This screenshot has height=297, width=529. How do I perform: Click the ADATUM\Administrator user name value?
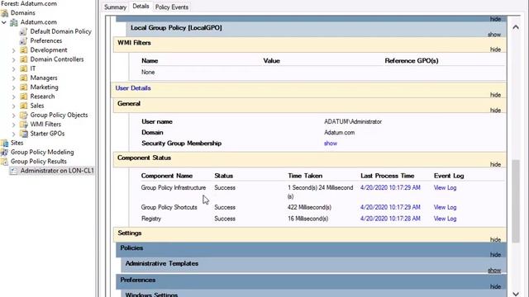[x=353, y=122]
